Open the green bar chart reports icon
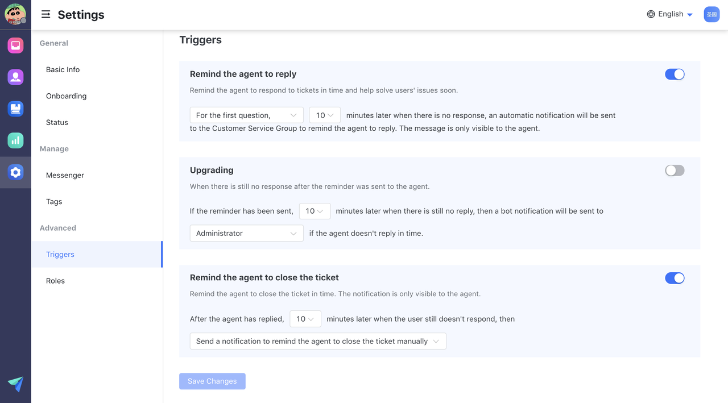The image size is (728, 403). pos(15,140)
